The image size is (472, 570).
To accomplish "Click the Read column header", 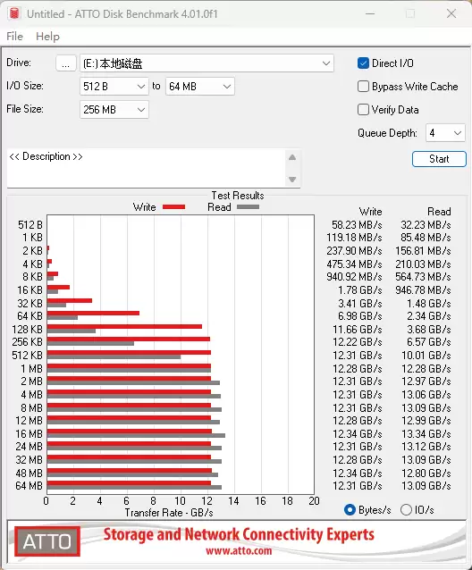I will pos(439,212).
